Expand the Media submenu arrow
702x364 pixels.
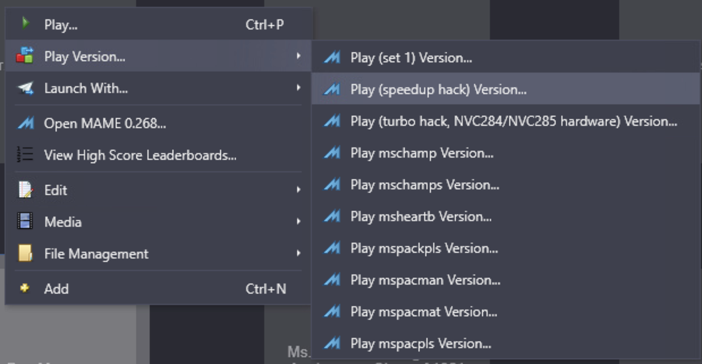point(298,222)
